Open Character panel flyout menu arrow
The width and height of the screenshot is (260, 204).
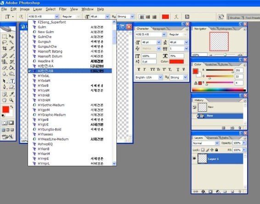click(x=187, y=29)
